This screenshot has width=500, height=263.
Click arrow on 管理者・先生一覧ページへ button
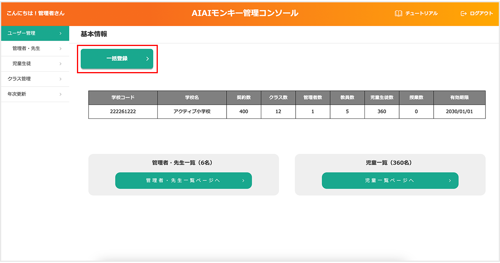(x=243, y=181)
